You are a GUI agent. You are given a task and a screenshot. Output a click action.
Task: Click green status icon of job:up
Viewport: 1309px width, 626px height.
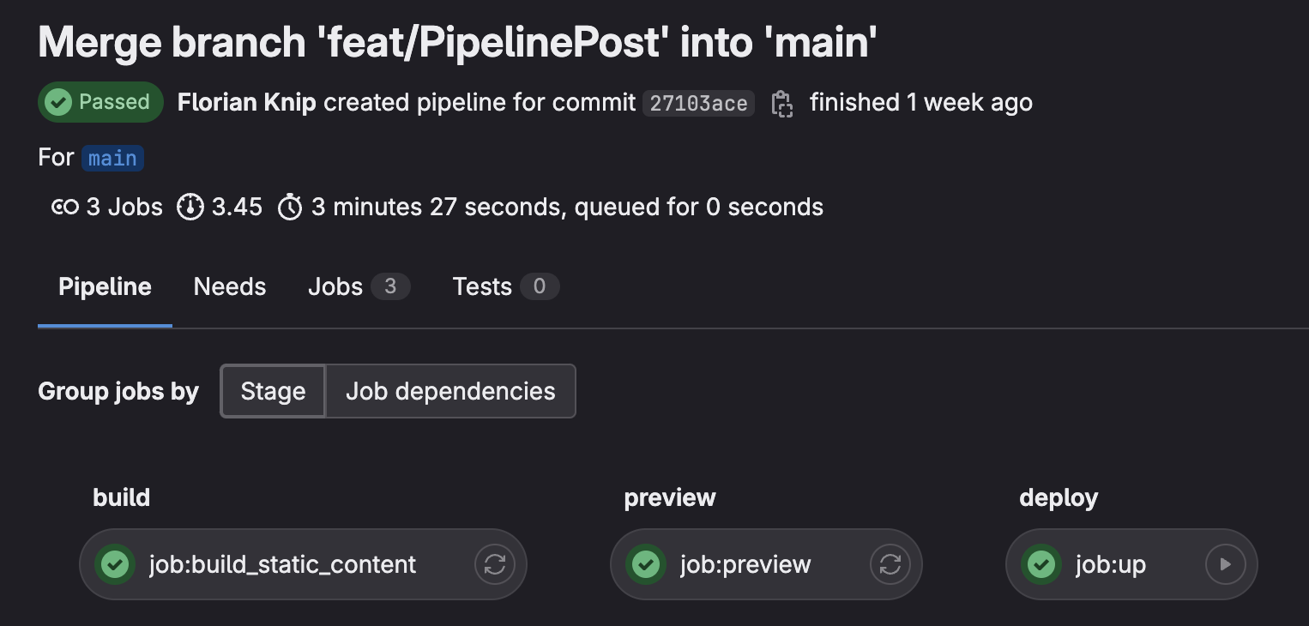[x=1041, y=564]
